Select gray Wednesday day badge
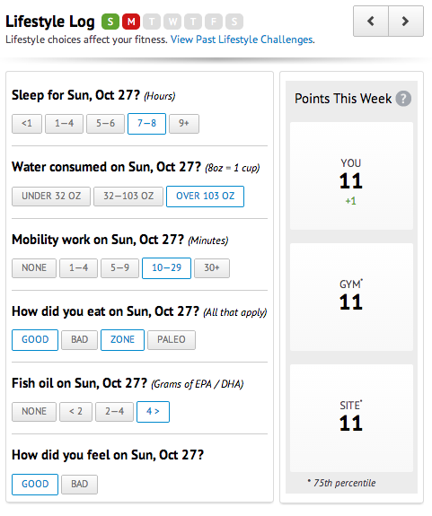The image size is (432, 516). pyautogui.click(x=172, y=22)
